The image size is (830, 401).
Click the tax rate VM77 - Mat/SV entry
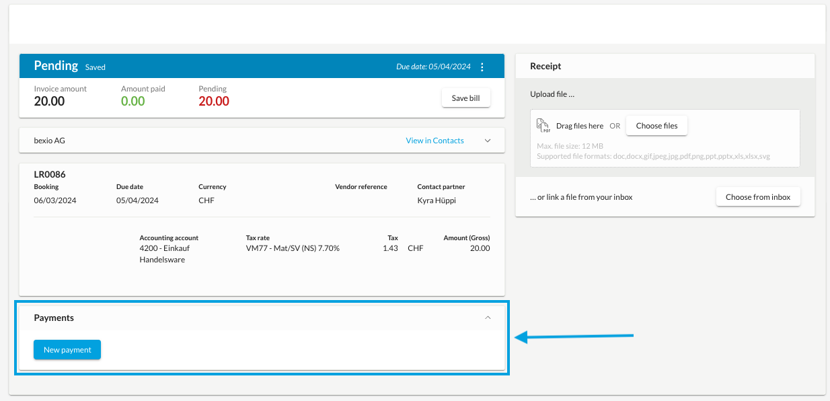[x=293, y=248]
